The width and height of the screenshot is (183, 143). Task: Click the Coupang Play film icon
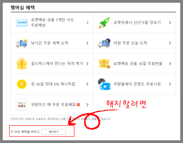click(x=104, y=84)
